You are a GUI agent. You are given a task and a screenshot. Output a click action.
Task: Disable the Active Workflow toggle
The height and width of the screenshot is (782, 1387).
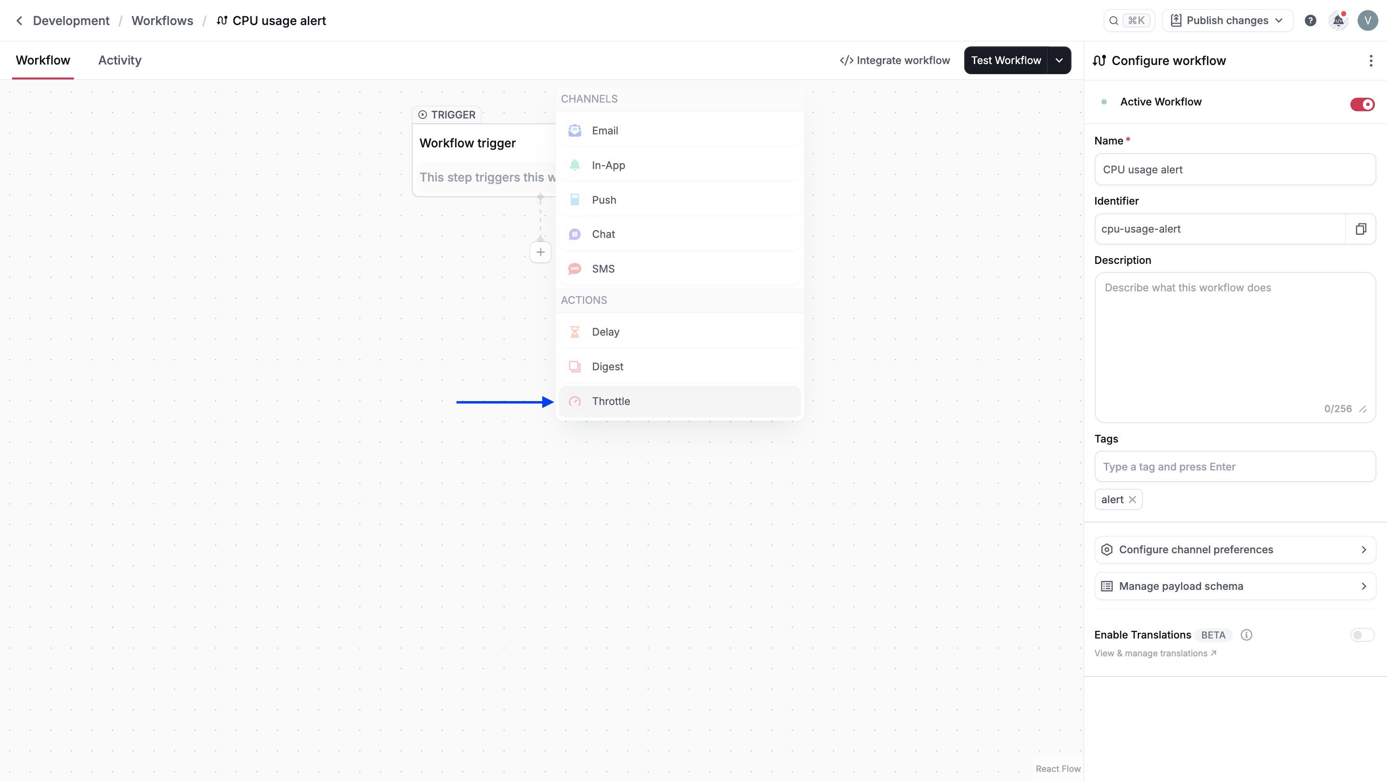[1361, 104]
